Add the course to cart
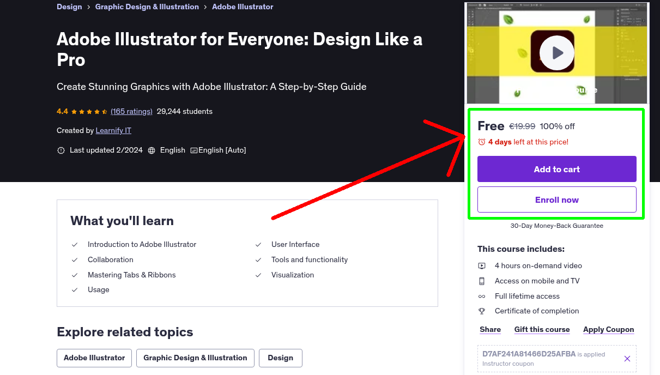Viewport: 660px width, 375px height. (x=556, y=169)
